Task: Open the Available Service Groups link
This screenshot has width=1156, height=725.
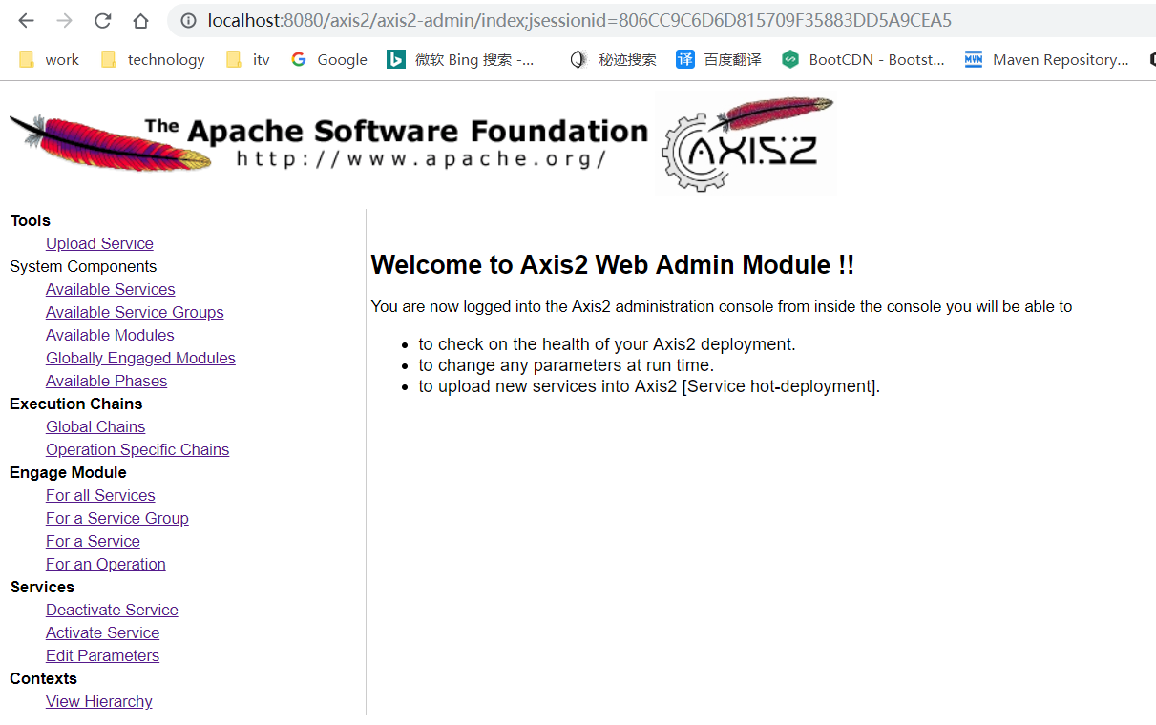Action: (135, 312)
